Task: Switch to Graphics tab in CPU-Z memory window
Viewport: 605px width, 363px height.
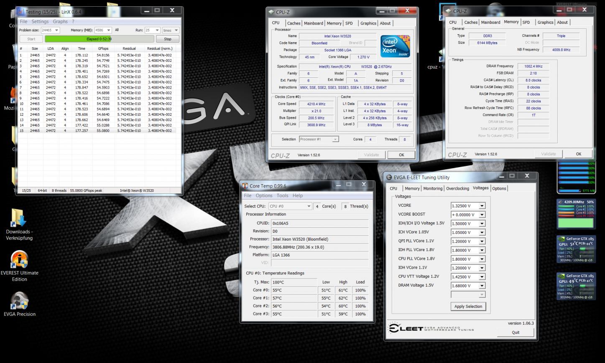Action: tap(545, 23)
